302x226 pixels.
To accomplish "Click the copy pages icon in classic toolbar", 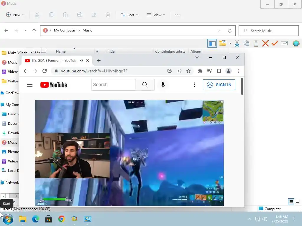I will (x=247, y=44).
